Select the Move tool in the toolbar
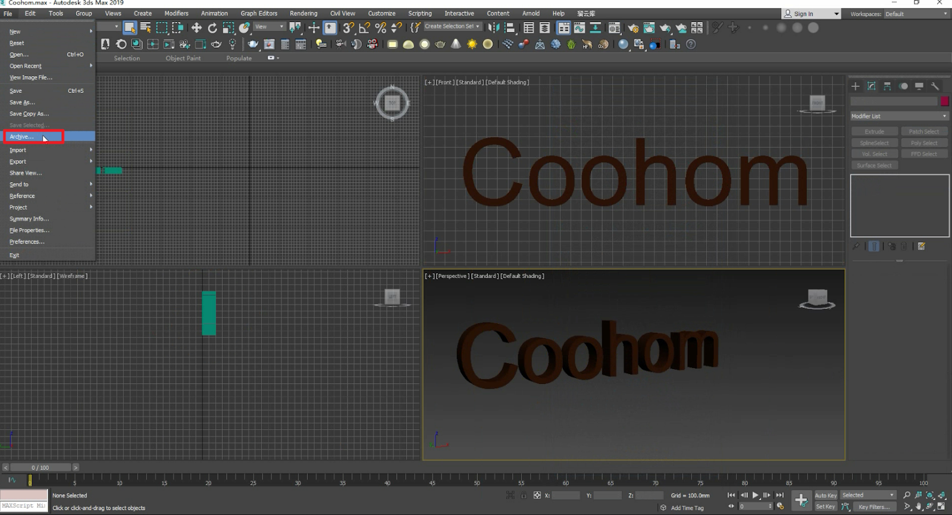 coord(196,27)
